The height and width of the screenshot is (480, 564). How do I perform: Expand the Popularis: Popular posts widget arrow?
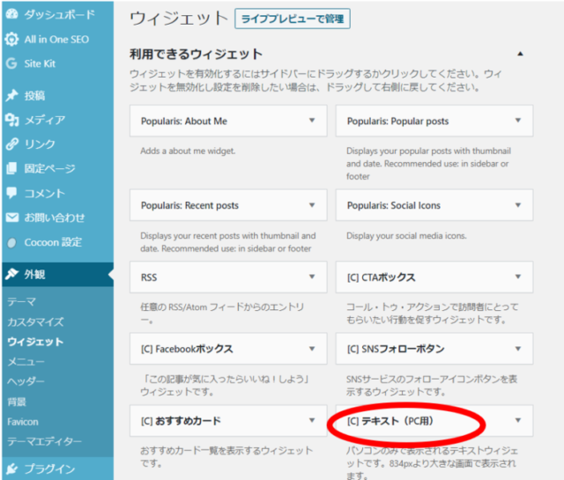click(518, 121)
